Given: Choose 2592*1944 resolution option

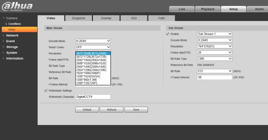Looking at the screenshot, I should (x=93, y=60).
